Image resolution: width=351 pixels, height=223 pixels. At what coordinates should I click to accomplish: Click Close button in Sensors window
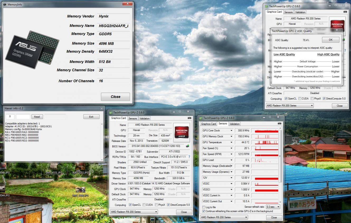tap(274, 217)
